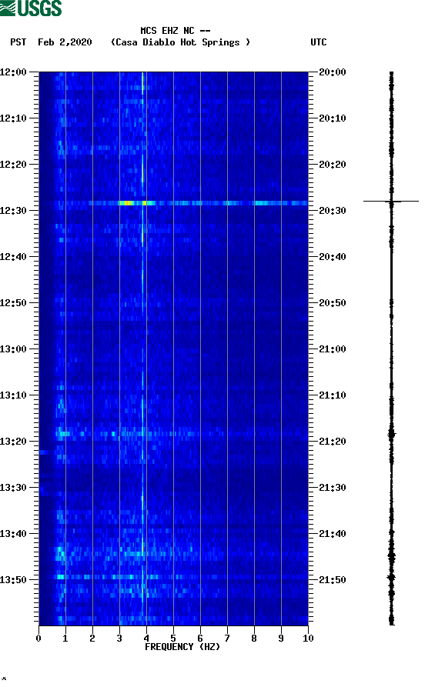Click the 12:10 PST time label
Screen dimensions: 425x687
13,118
